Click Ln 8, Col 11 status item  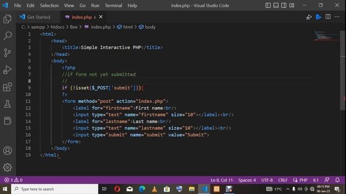click(222, 180)
